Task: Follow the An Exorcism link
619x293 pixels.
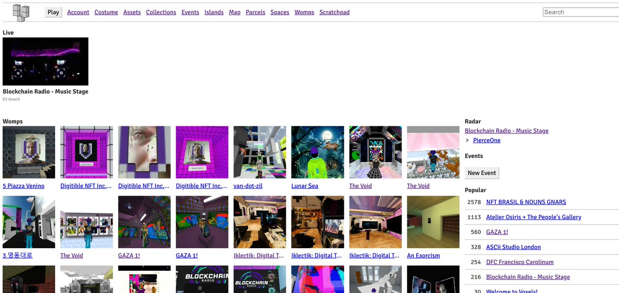Action: pyautogui.click(x=423, y=255)
